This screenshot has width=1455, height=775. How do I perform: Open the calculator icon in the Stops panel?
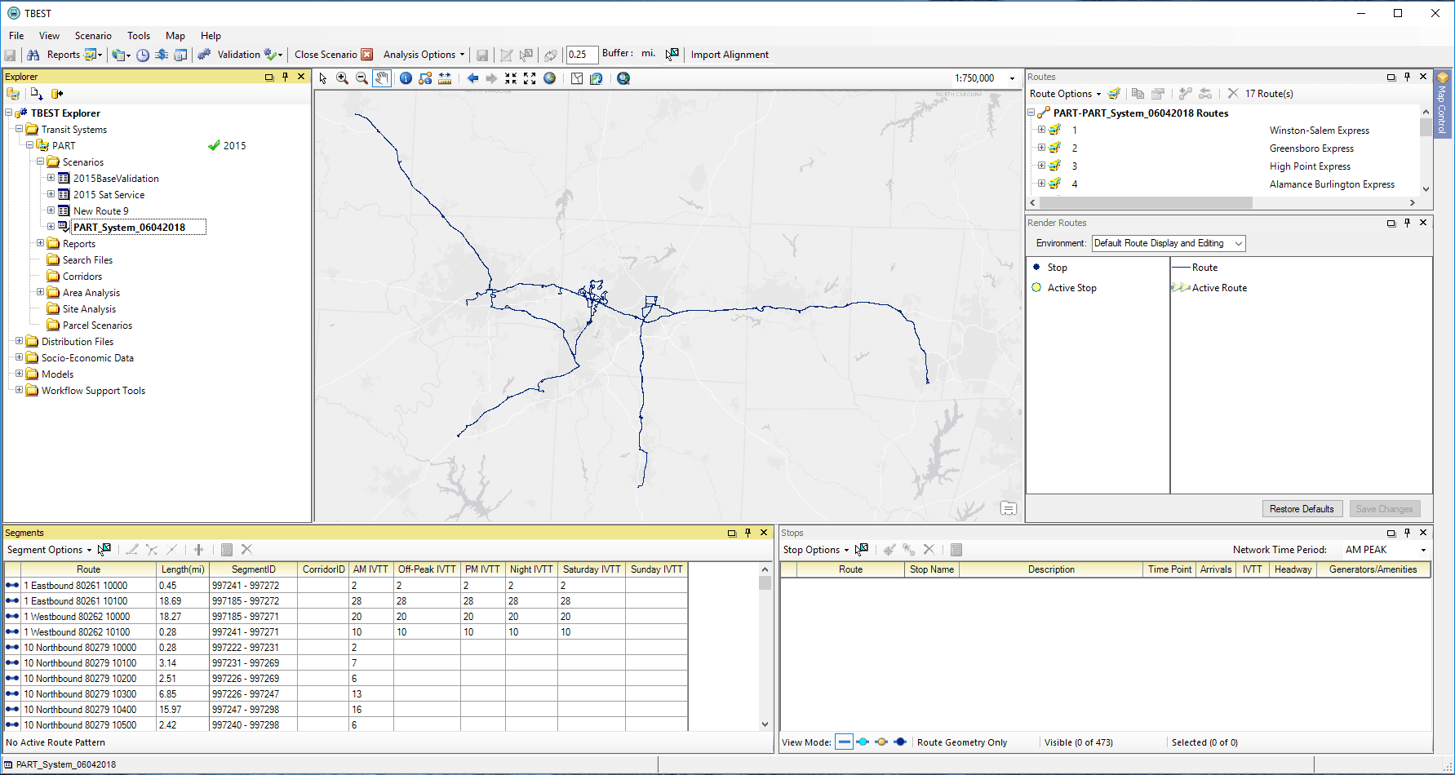click(956, 549)
